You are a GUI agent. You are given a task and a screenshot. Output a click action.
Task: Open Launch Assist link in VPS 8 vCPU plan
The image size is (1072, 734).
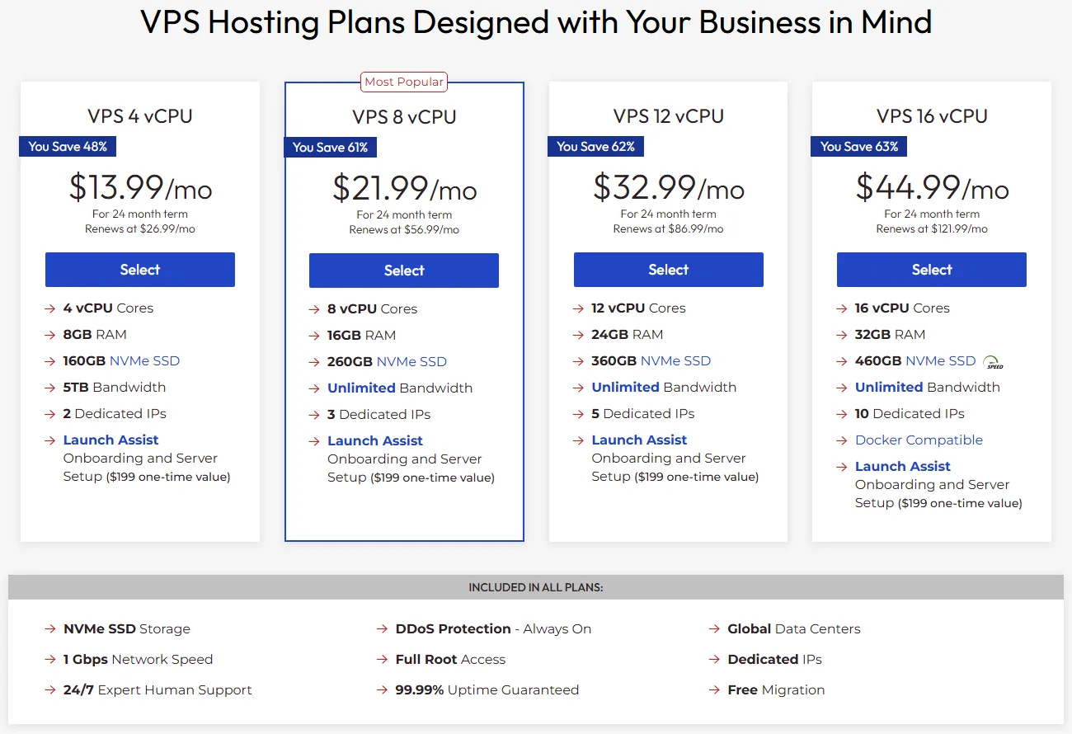tap(375, 441)
